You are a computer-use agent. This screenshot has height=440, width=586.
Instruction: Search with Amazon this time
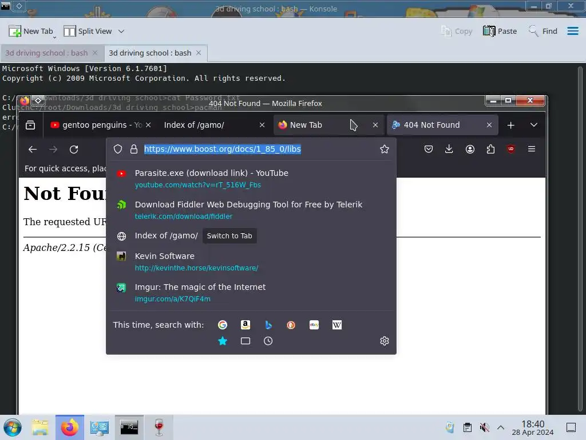(x=245, y=325)
